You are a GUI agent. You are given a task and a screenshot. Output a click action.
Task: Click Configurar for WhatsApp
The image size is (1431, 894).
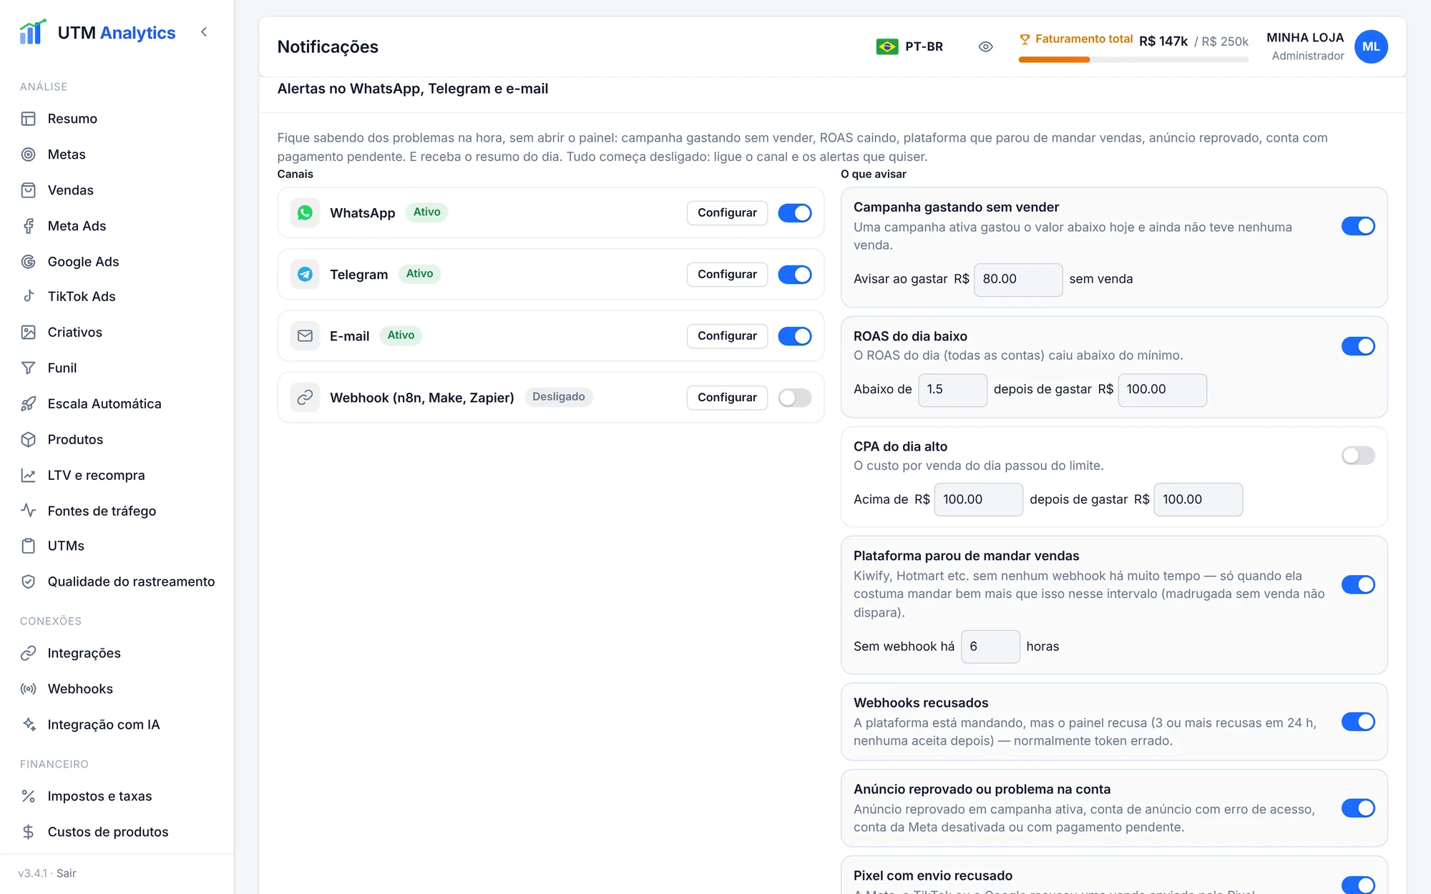(727, 213)
